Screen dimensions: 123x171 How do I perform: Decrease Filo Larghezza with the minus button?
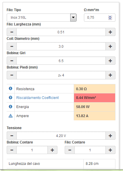(12, 32)
